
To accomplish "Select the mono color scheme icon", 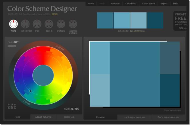I will [13, 24].
